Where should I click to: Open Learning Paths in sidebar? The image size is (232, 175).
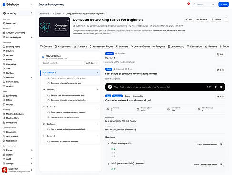(x=13, y=47)
